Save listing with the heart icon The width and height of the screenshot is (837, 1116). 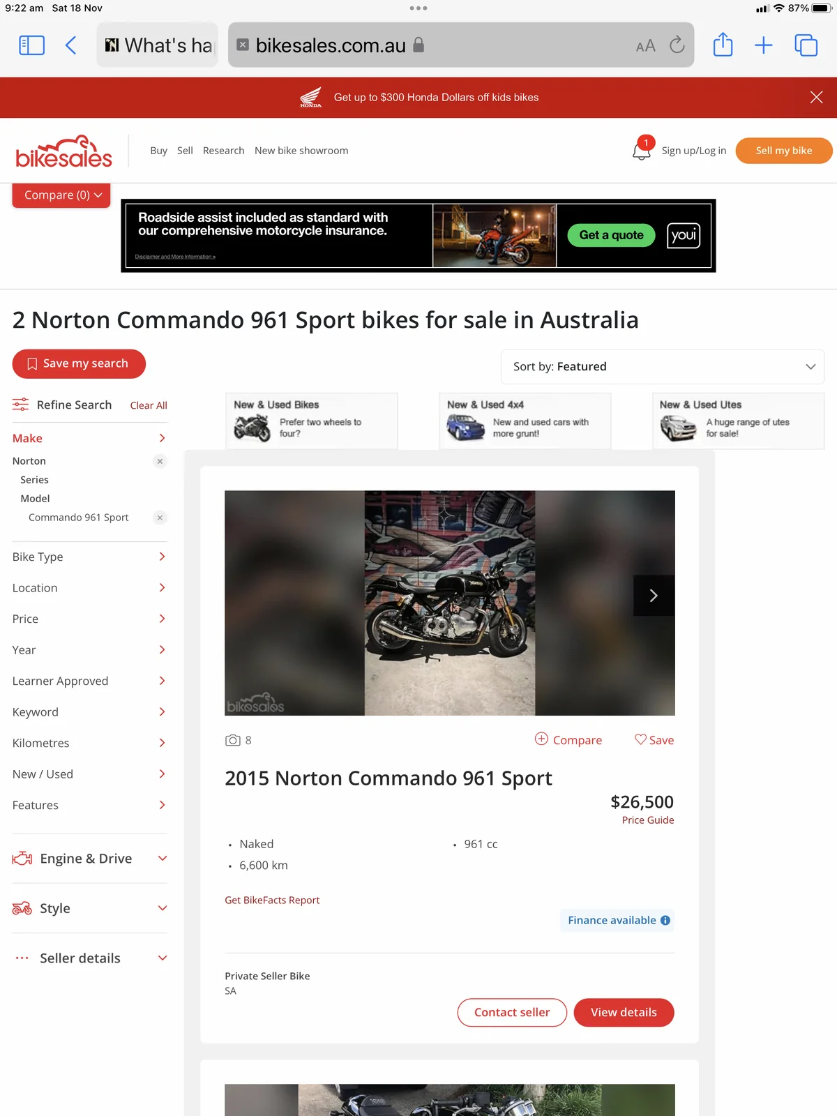click(x=654, y=740)
